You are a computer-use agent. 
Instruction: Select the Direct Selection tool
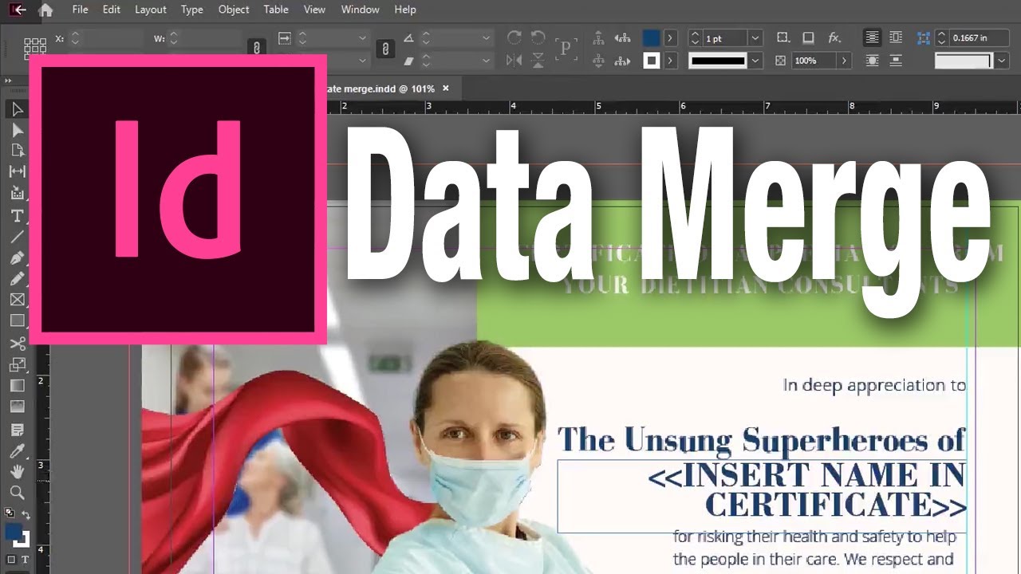point(17,130)
